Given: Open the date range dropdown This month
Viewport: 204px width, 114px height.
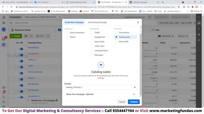Looking at the screenshot, I should pyautogui.click(x=177, y=23).
